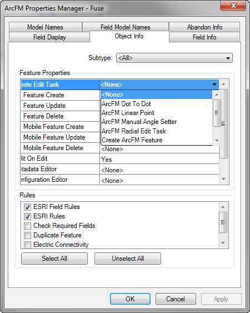Open the Field Display tab
Viewport: 250px width, 313px height.
coord(49,37)
